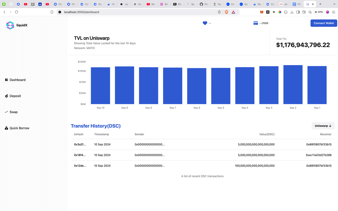Open the MetaMask fox extension
This screenshot has width=338, height=211.
click(x=262, y=12)
